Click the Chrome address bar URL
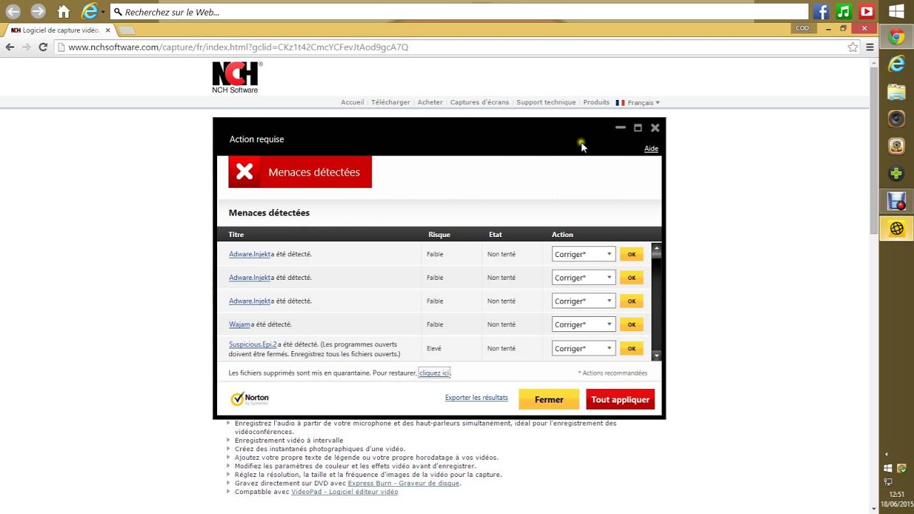 click(238, 47)
